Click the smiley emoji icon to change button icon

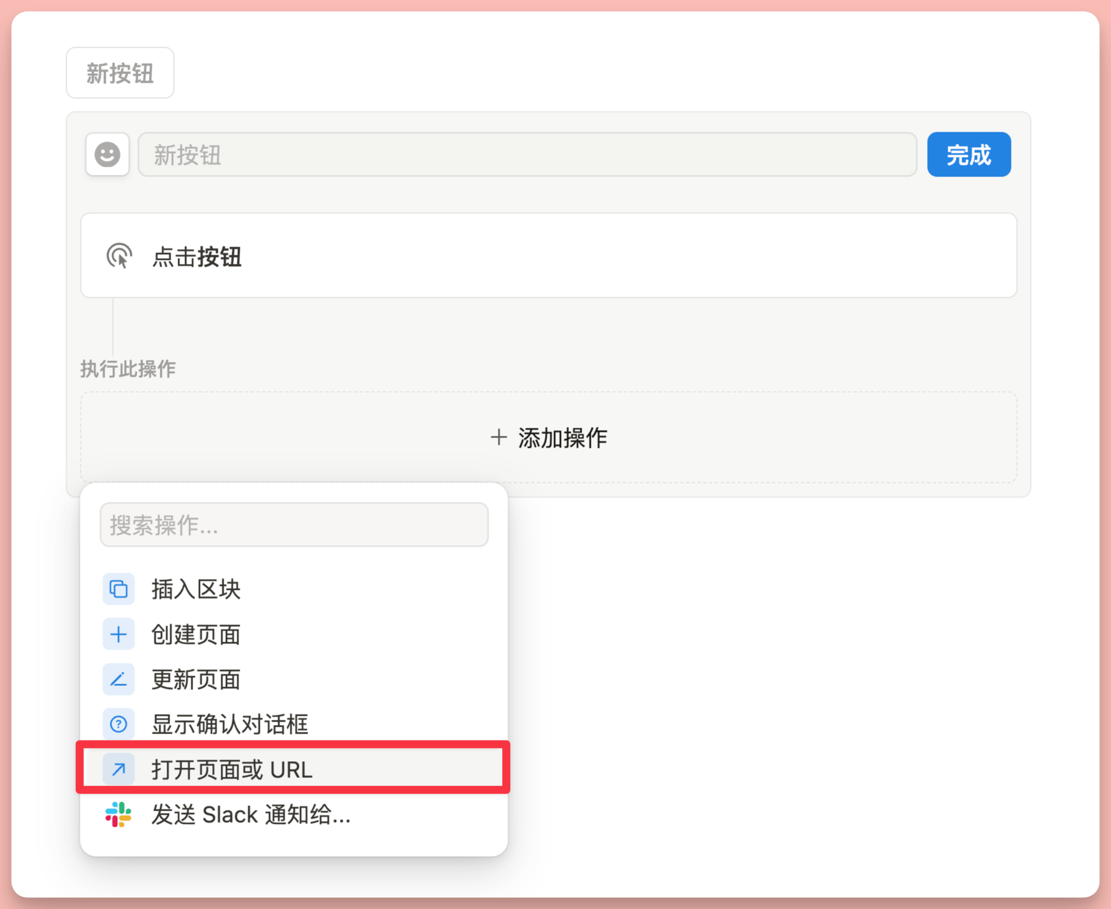click(x=107, y=154)
